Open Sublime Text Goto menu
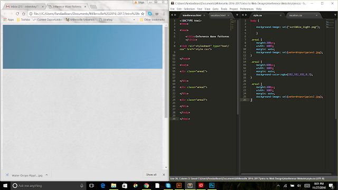This screenshot has height=190, width=338. (x=215, y=9)
